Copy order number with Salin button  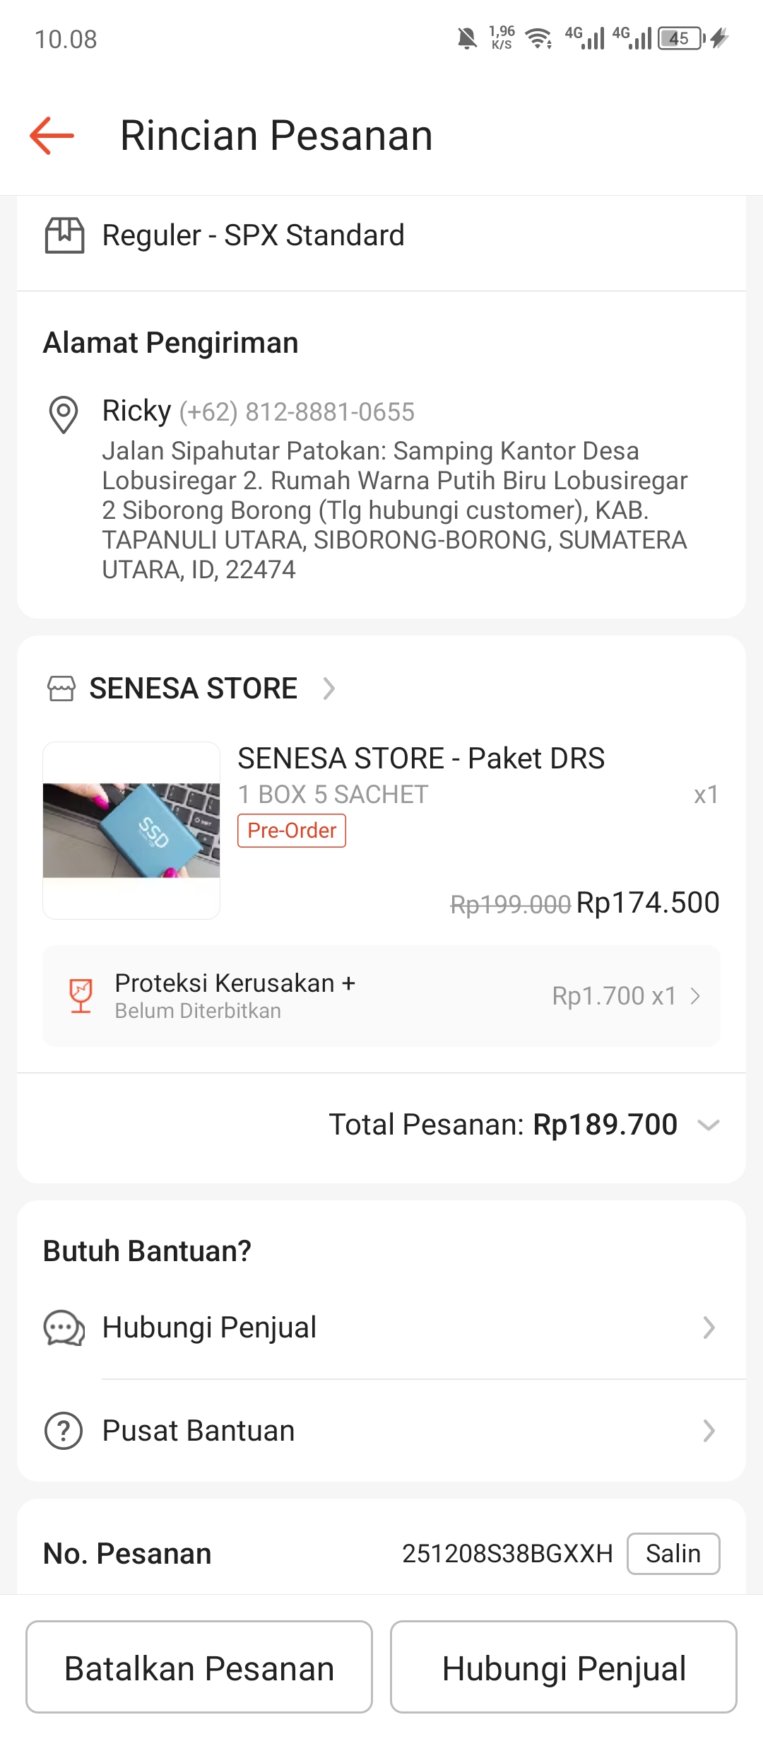[x=673, y=1554]
